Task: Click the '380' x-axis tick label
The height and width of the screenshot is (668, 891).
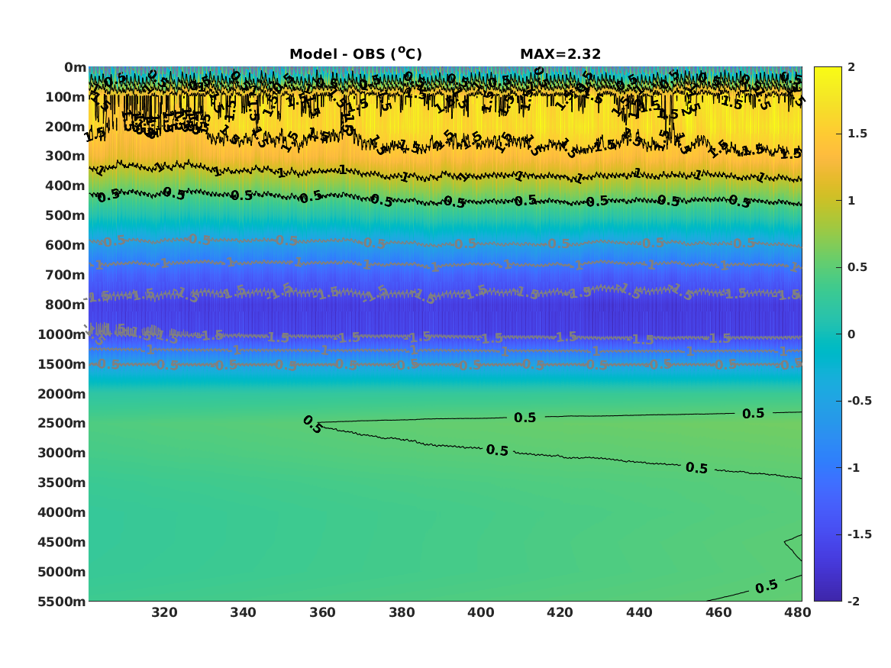Action: pyautogui.click(x=402, y=612)
